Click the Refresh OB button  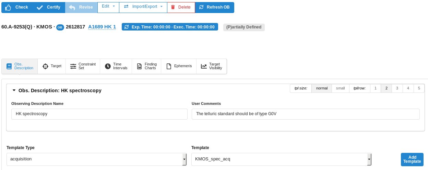point(214,7)
